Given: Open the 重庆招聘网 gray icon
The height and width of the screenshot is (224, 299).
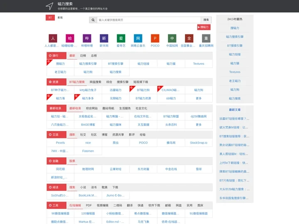Looking at the screenshot, I should tap(206, 38).
